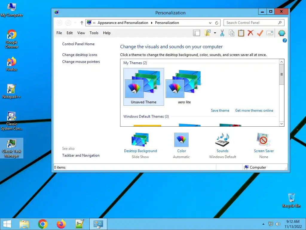Screen dimensions: 306x230
Task: Click the Notepad++ desktop shortcut
Action: [12, 91]
